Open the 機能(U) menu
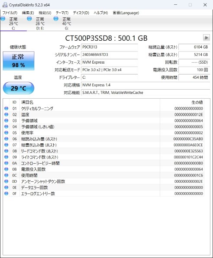 pyautogui.click(x=45, y=13)
